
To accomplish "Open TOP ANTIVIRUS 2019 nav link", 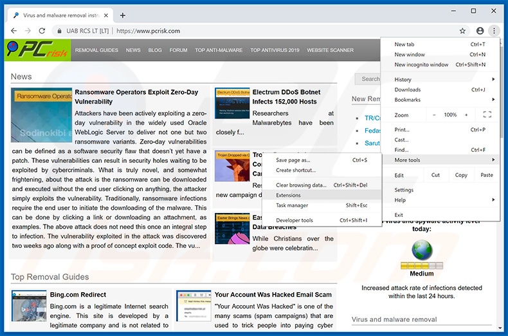I will pyautogui.click(x=275, y=50).
